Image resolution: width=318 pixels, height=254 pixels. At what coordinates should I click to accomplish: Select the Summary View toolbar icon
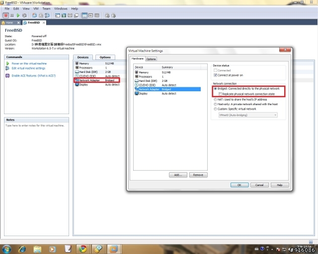pos(84,15)
